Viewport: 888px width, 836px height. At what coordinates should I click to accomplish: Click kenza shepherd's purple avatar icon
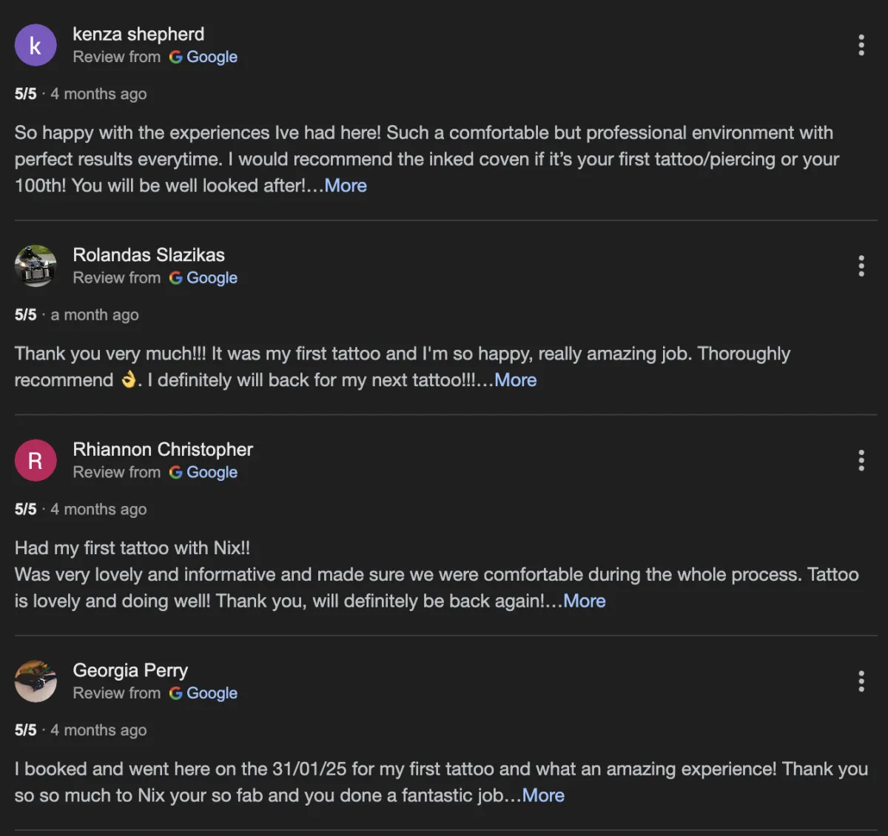[x=36, y=45]
